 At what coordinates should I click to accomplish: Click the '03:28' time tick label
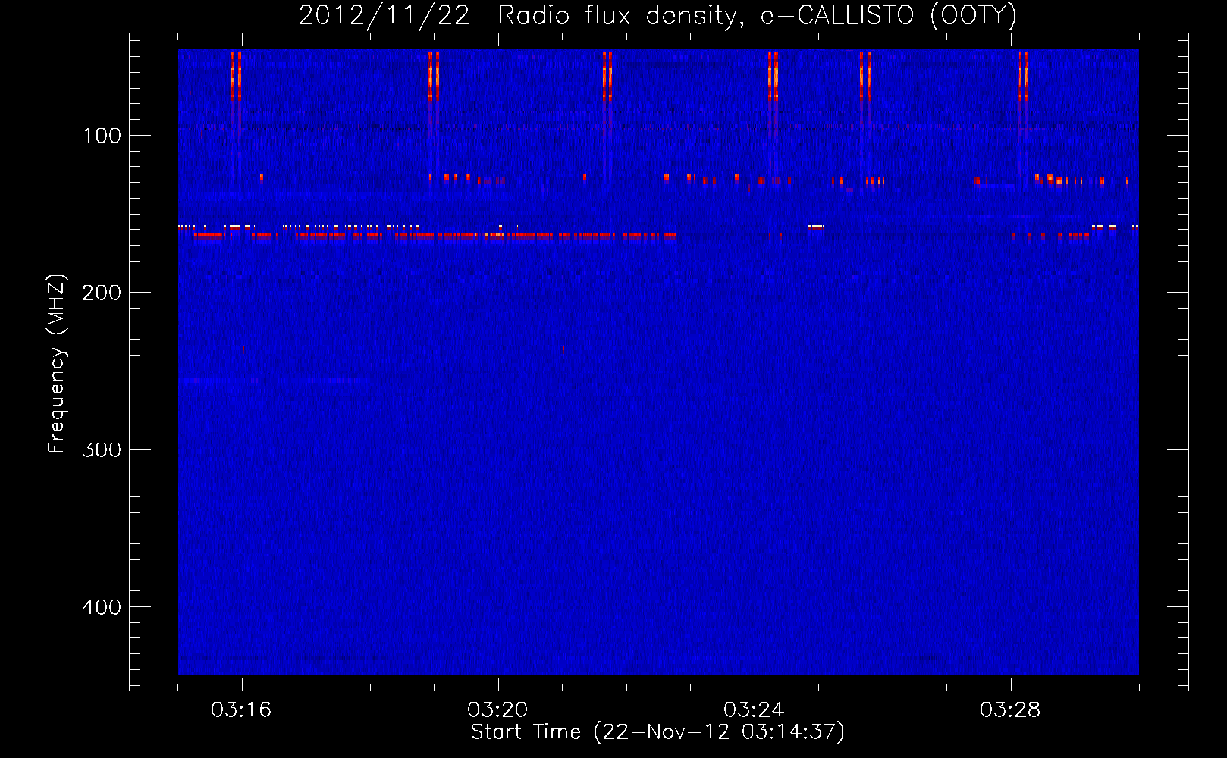click(x=1010, y=710)
